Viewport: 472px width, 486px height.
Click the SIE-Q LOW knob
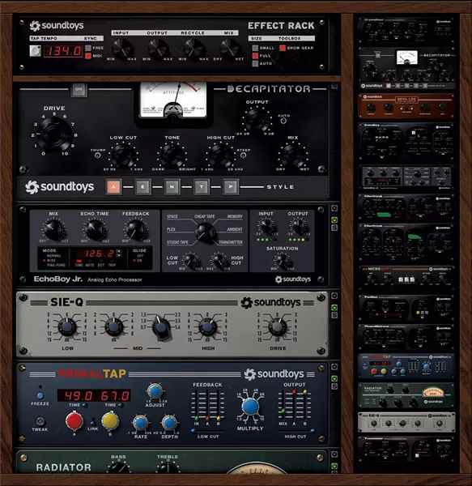click(x=66, y=327)
